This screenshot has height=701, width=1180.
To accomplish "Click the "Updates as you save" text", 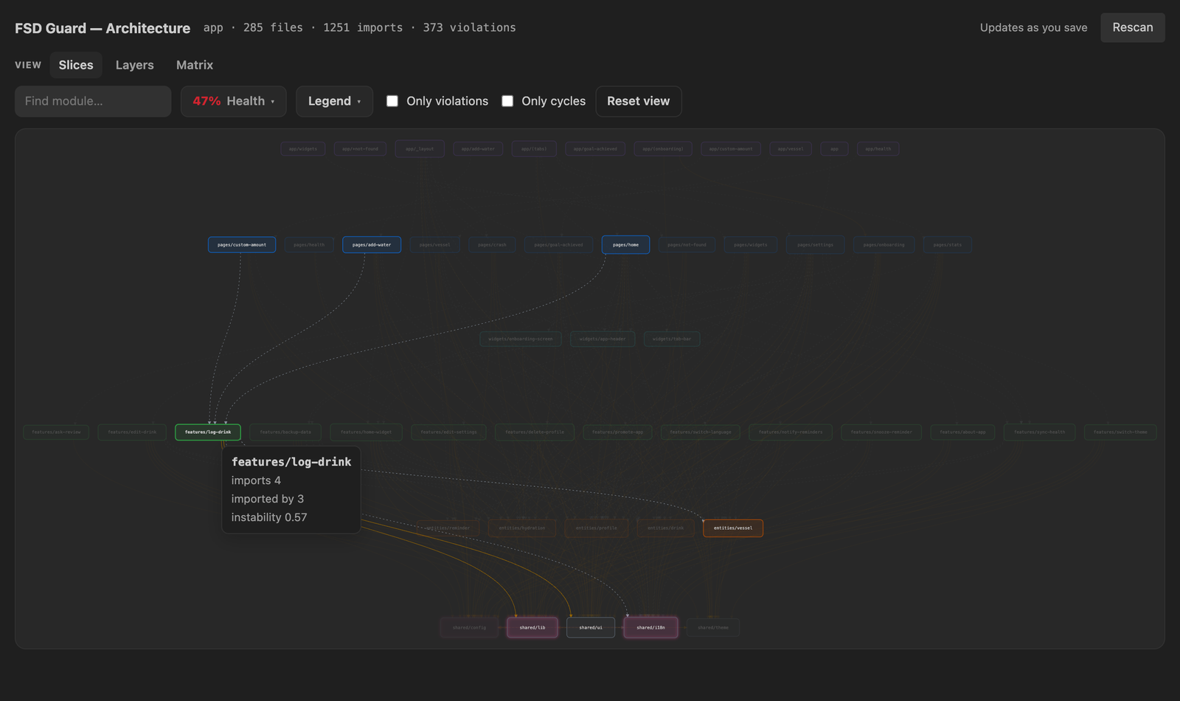I will pos(1033,27).
